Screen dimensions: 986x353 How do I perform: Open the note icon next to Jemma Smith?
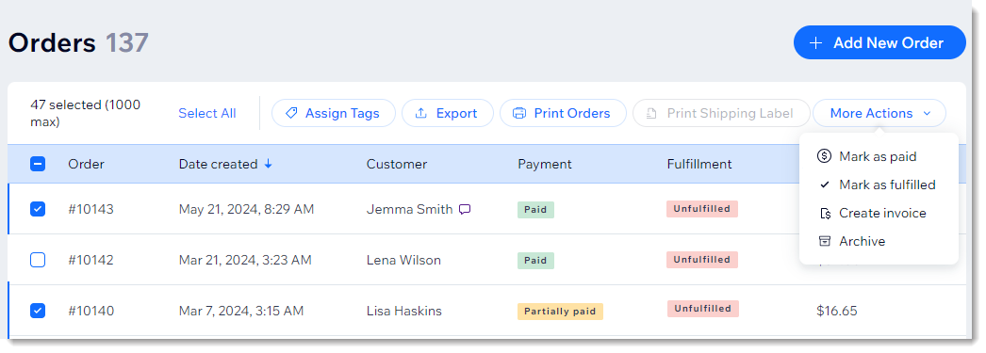click(465, 210)
